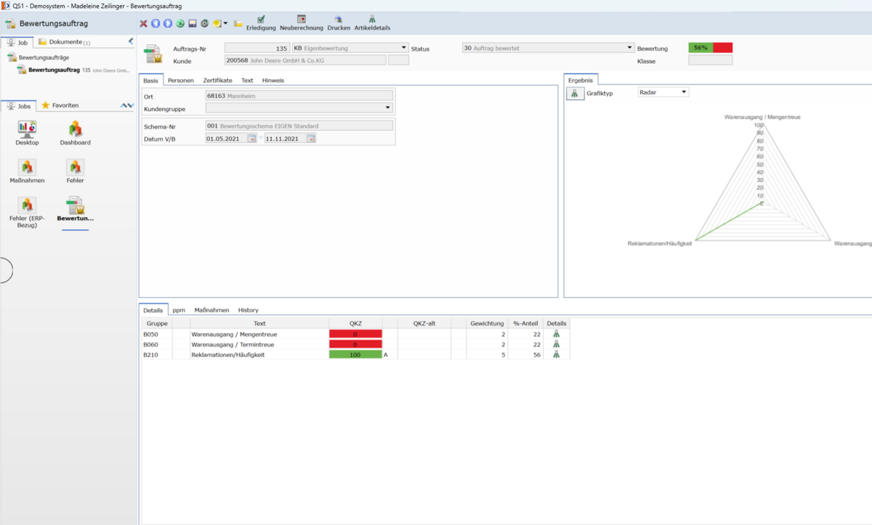
Task: Click 'Reklamationen/Häufigkeit' text in table
Action: point(227,354)
